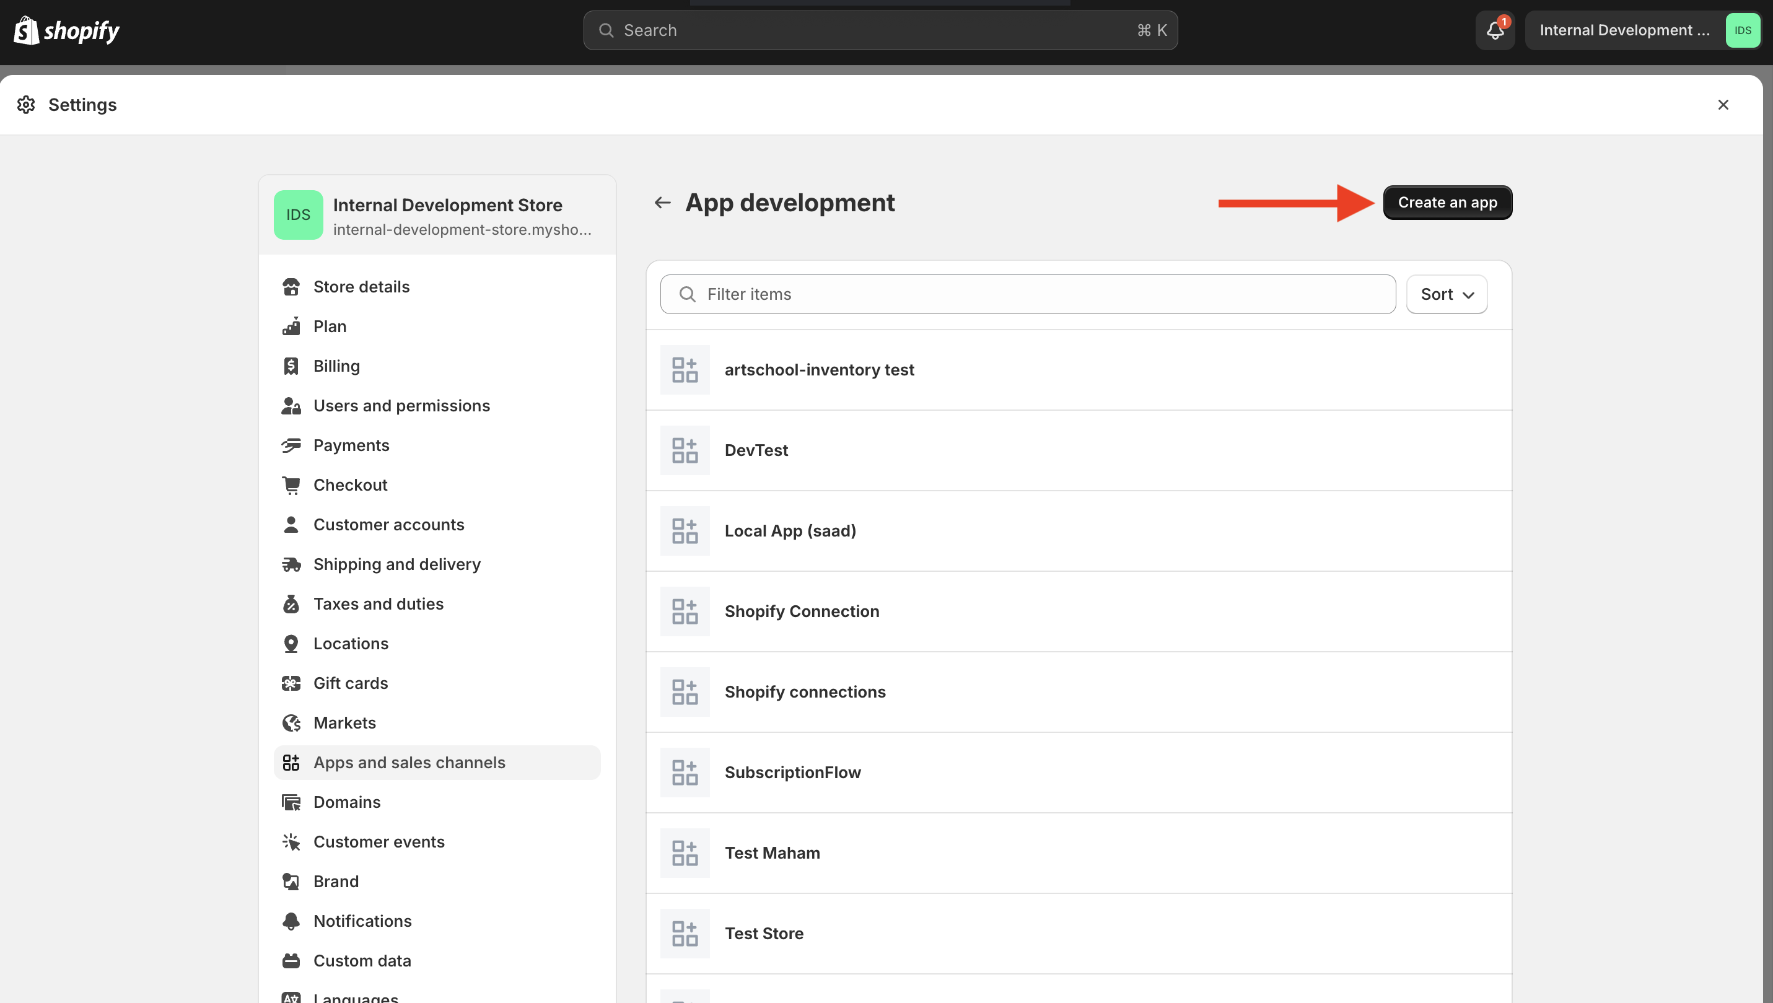Click the Shipping and delivery truck icon
Viewport: 1773px width, 1003px height.
click(291, 564)
